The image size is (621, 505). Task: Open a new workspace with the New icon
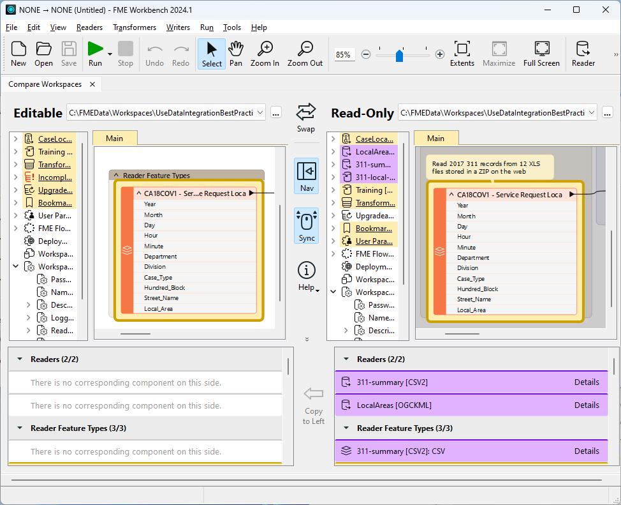[x=18, y=54]
